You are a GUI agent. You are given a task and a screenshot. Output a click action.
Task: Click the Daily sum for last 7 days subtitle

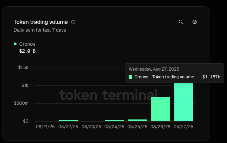40,30
